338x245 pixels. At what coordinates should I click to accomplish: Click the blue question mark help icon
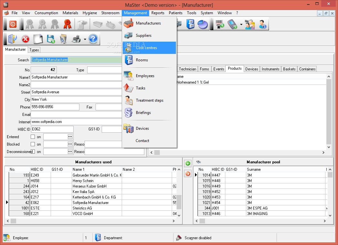[93, 39]
